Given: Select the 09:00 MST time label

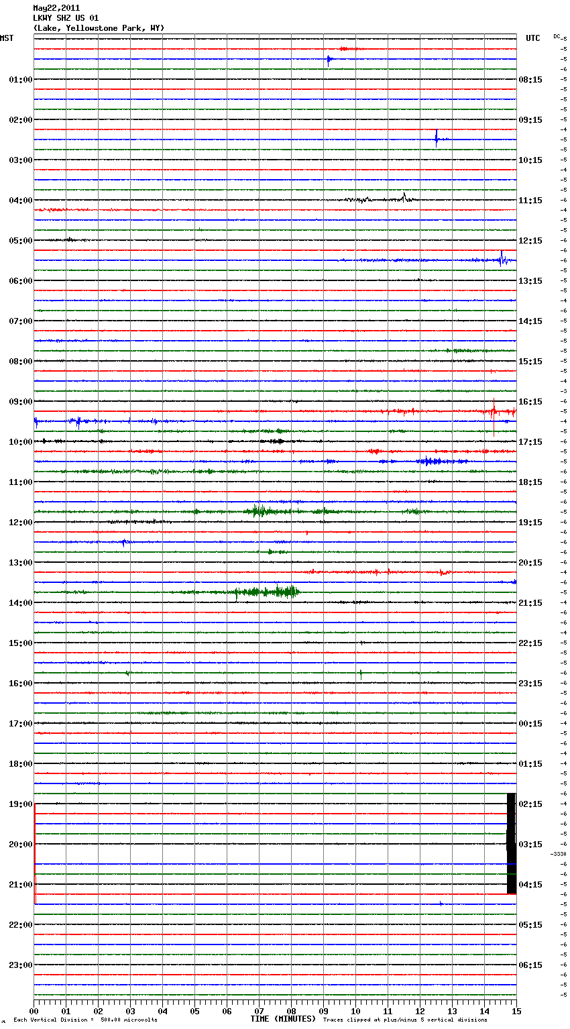Looking at the screenshot, I should click(x=20, y=401).
